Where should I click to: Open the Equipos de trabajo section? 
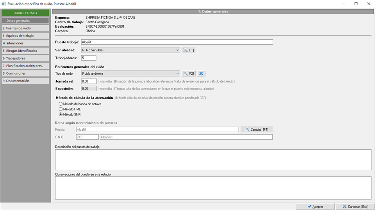click(x=25, y=36)
